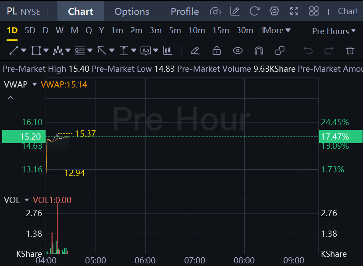Expand the VWAP indicator dropdown
Screen dimensions: 363x266
pyautogui.click(x=35, y=84)
